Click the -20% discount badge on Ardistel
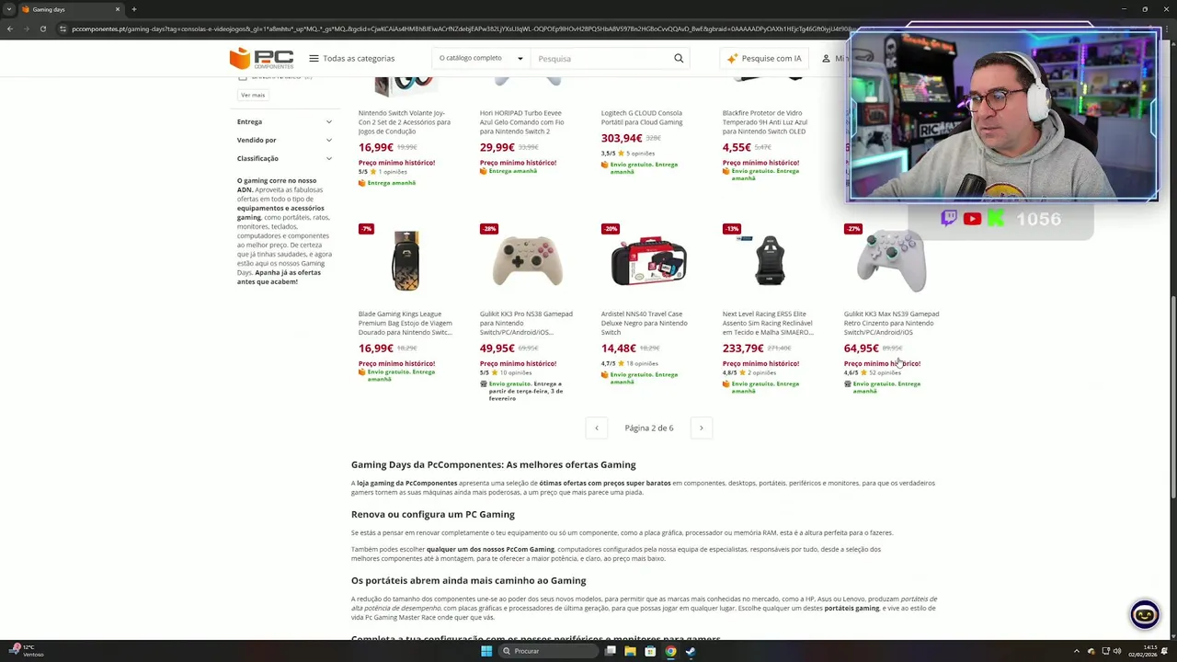1177x662 pixels. [x=610, y=228]
